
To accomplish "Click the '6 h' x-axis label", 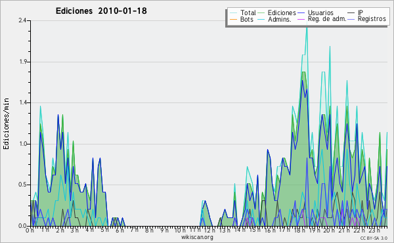I will [x=120, y=231].
